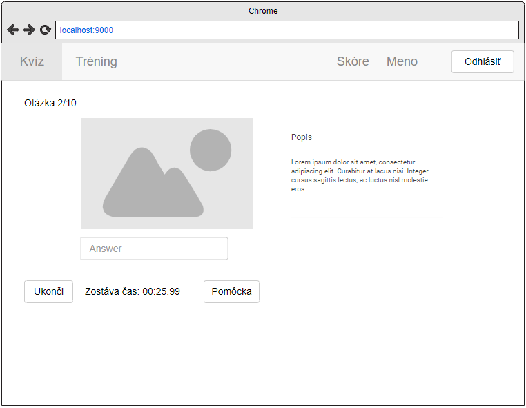Viewport: 526px width, 408px height.
Task: Click the browser back arrow
Action: (x=12, y=30)
